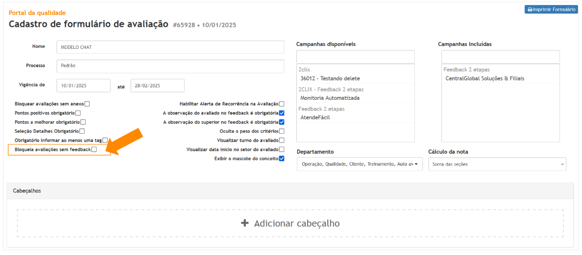
Task: Toggle Visualizar turno do avaliado checkbox
Action: 282,140
